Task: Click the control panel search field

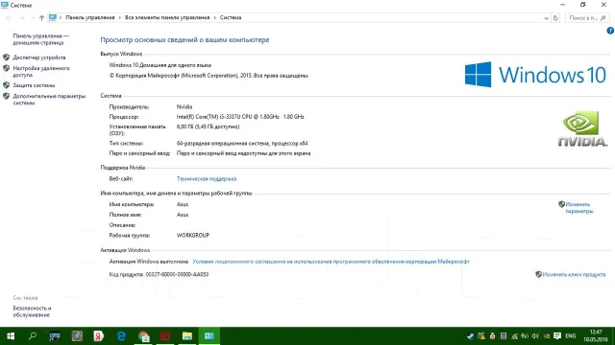Action: coord(587,18)
